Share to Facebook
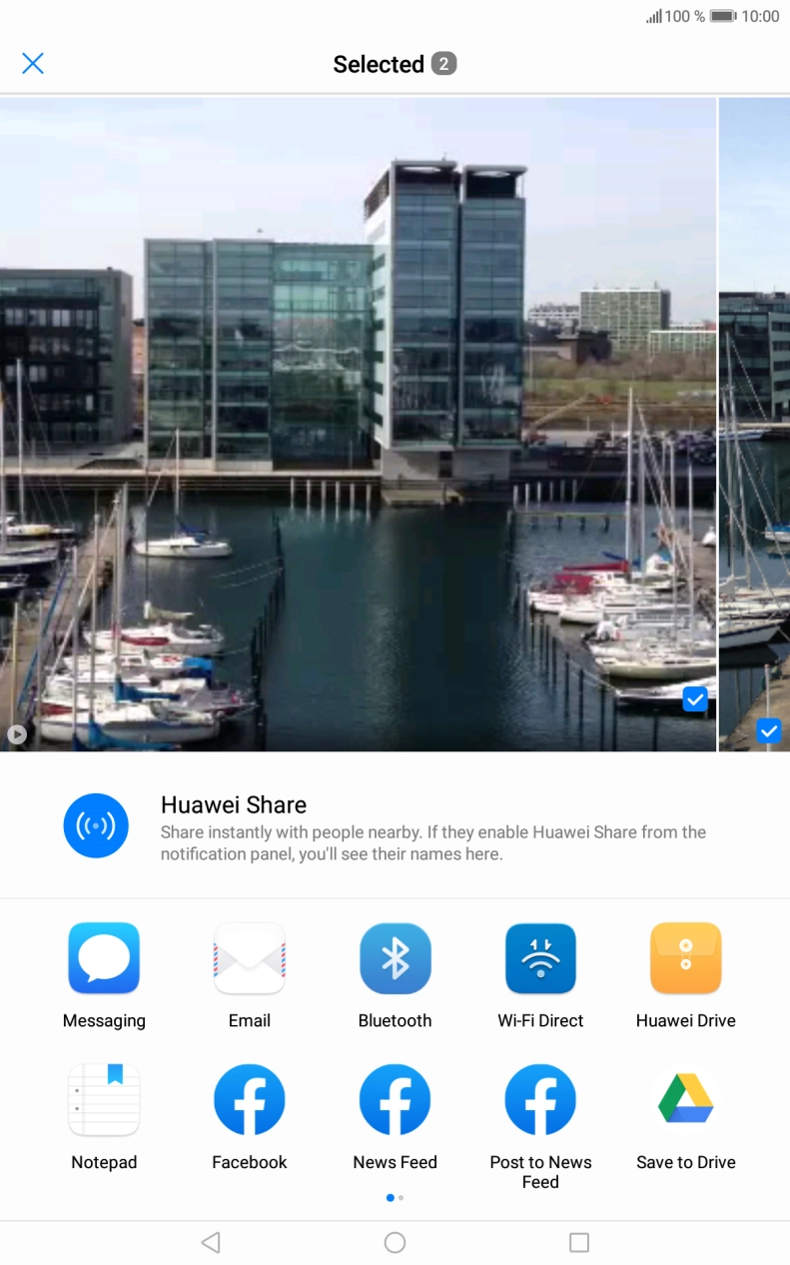 click(x=250, y=1100)
